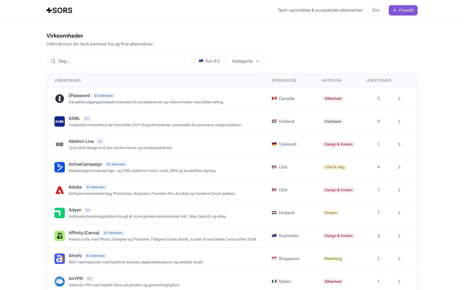
Task: Select the ActiveCampaign company name
Action: [85, 164]
